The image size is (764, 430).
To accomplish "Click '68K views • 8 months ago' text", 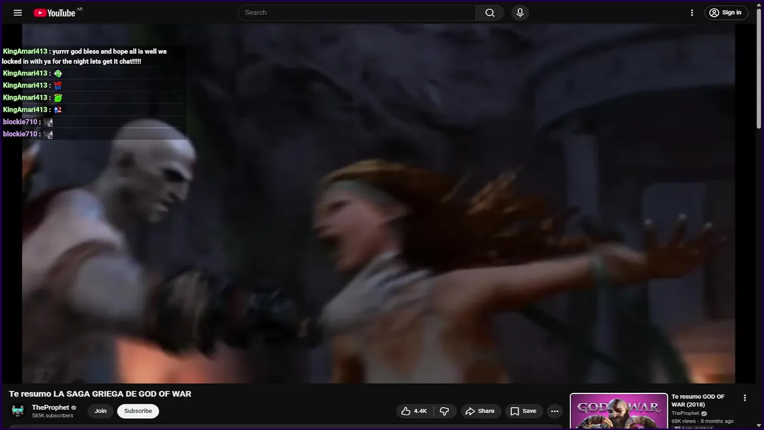I will tap(703, 421).
